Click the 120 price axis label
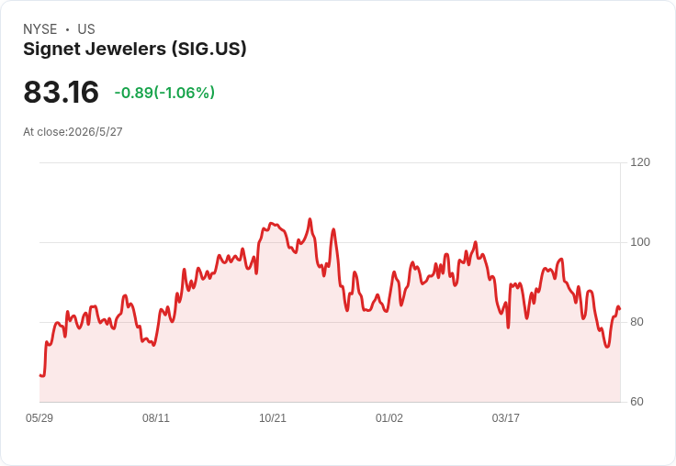The height and width of the screenshot is (466, 676). pos(640,162)
